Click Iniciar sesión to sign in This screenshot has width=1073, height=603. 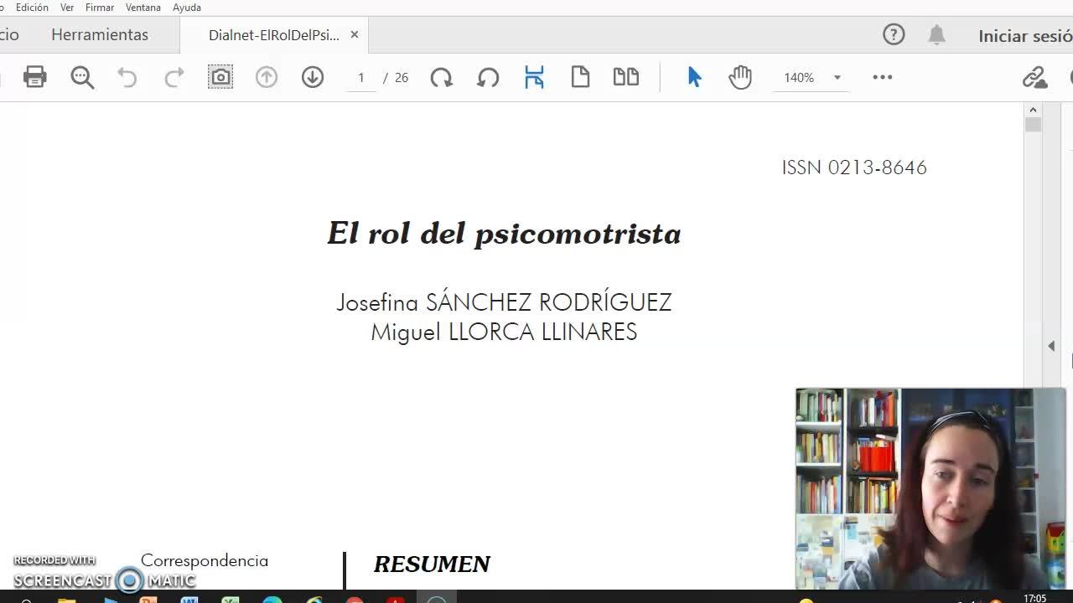pyautogui.click(x=1024, y=36)
